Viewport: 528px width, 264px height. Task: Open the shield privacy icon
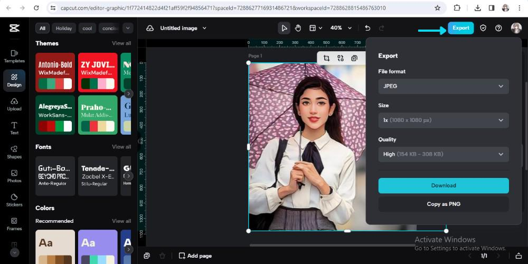pyautogui.click(x=483, y=28)
